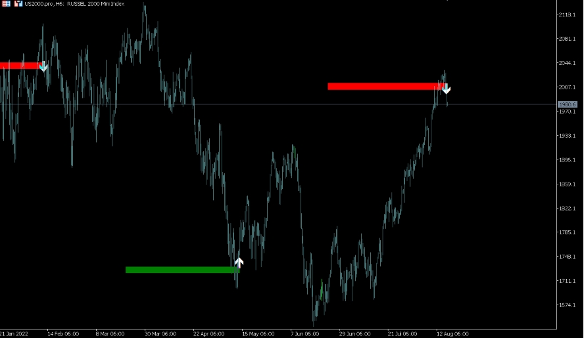The height and width of the screenshot is (338, 584).
Task: Click the 30 Mar 06:00 time label
Action: 160,334
